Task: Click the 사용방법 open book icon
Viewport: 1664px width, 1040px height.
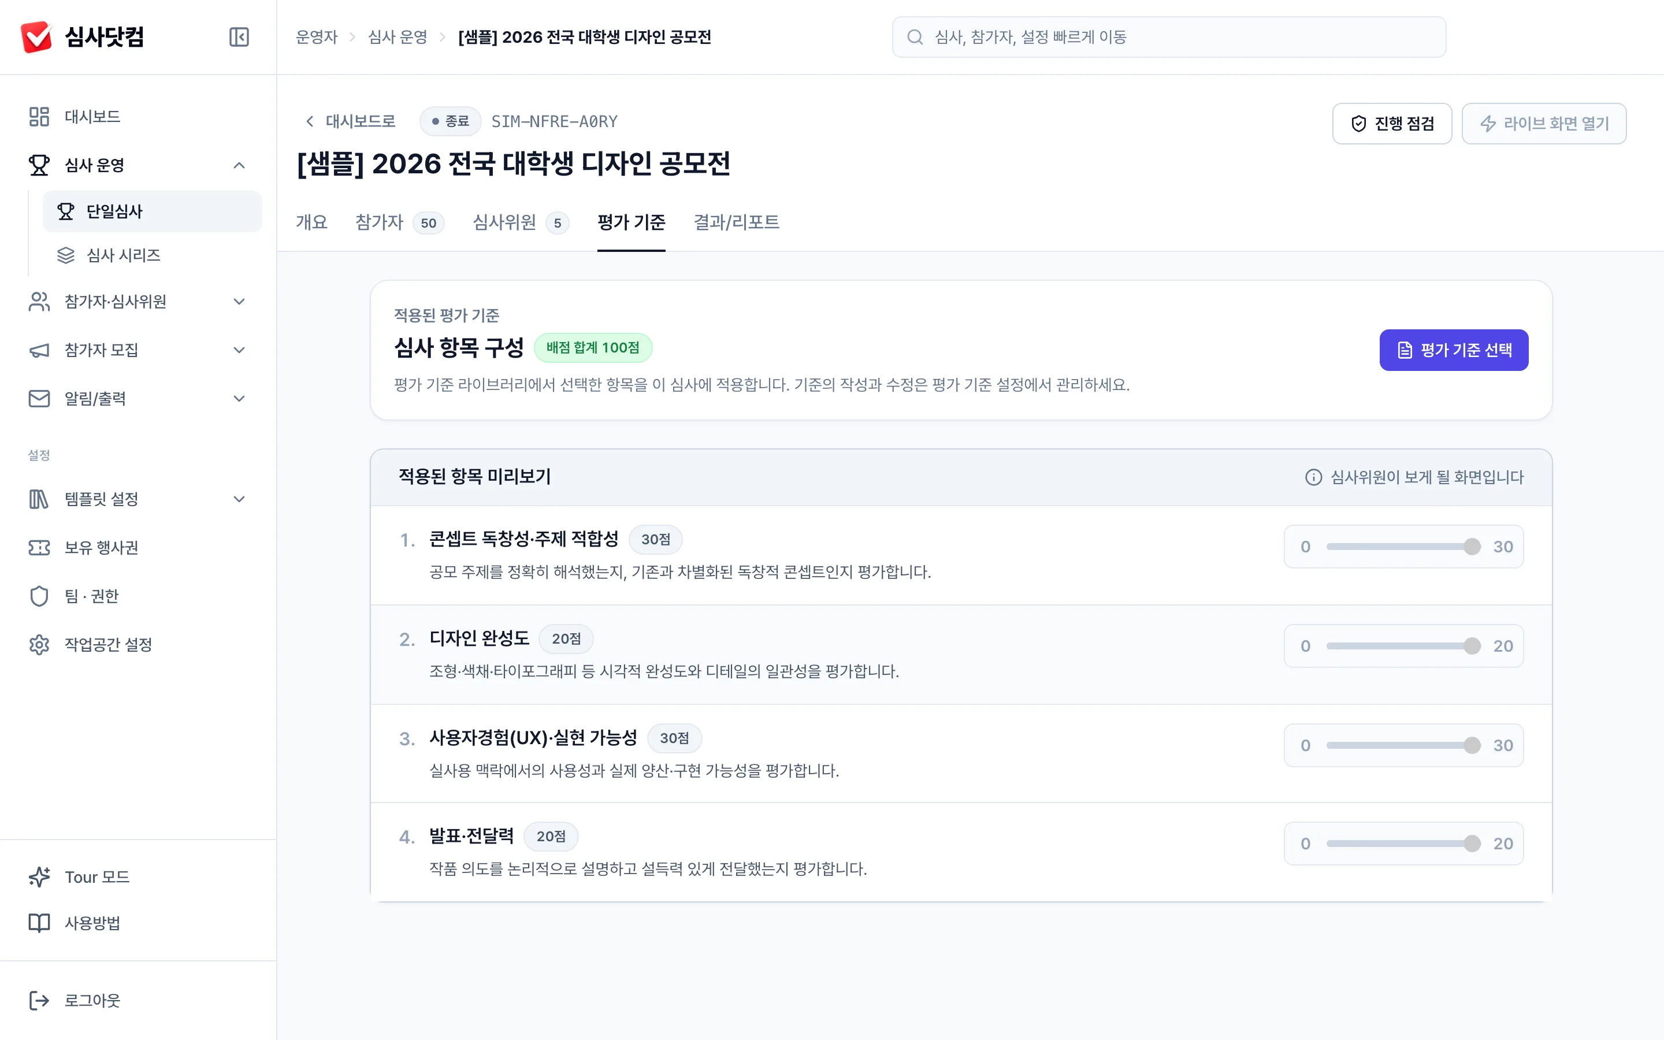Action: (x=39, y=923)
